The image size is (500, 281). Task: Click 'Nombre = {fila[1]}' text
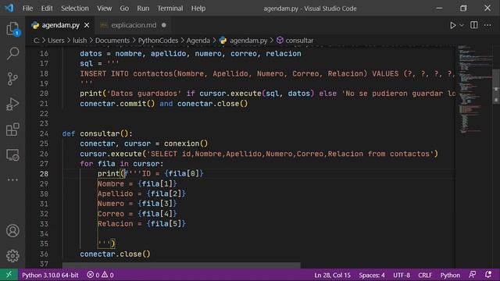point(137,184)
